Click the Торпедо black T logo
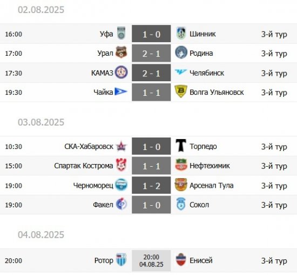Screen dimensions: 297x275 [181, 146]
